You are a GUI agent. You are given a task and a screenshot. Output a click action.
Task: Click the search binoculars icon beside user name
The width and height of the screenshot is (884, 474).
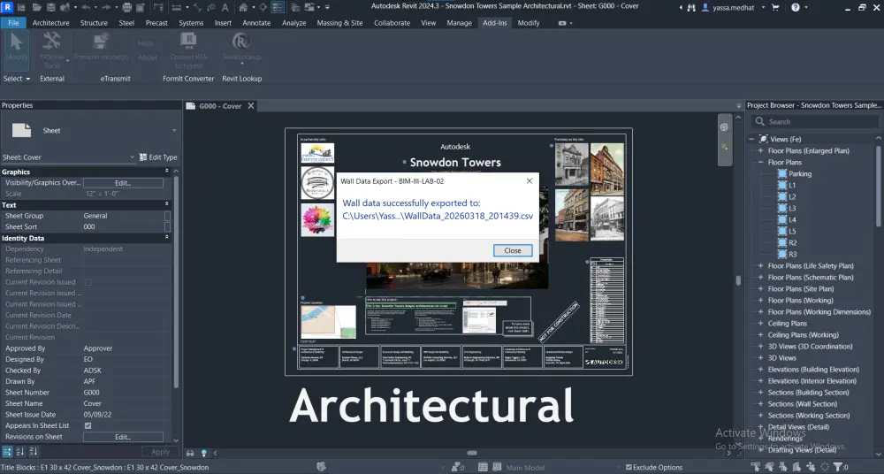[x=692, y=7]
